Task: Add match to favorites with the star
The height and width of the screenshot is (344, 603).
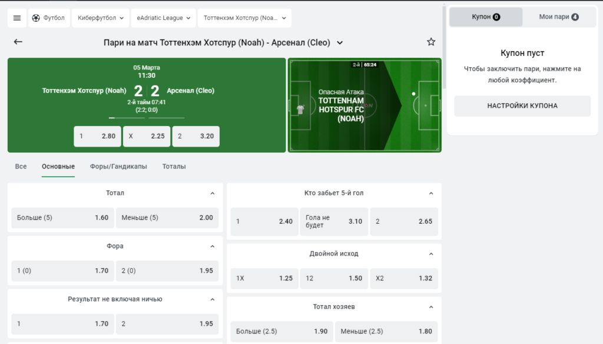Action: tap(431, 42)
